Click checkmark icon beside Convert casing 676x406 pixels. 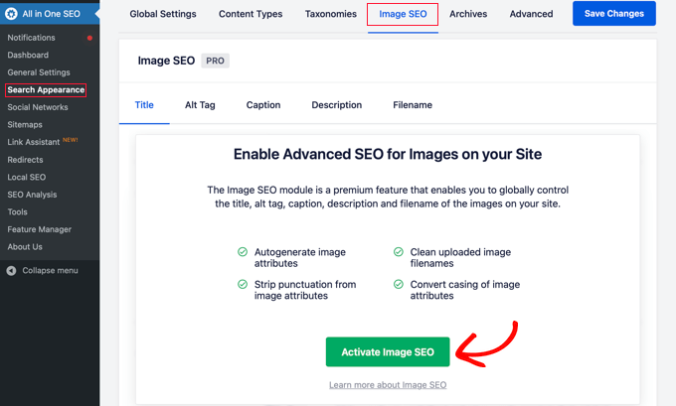click(x=398, y=284)
